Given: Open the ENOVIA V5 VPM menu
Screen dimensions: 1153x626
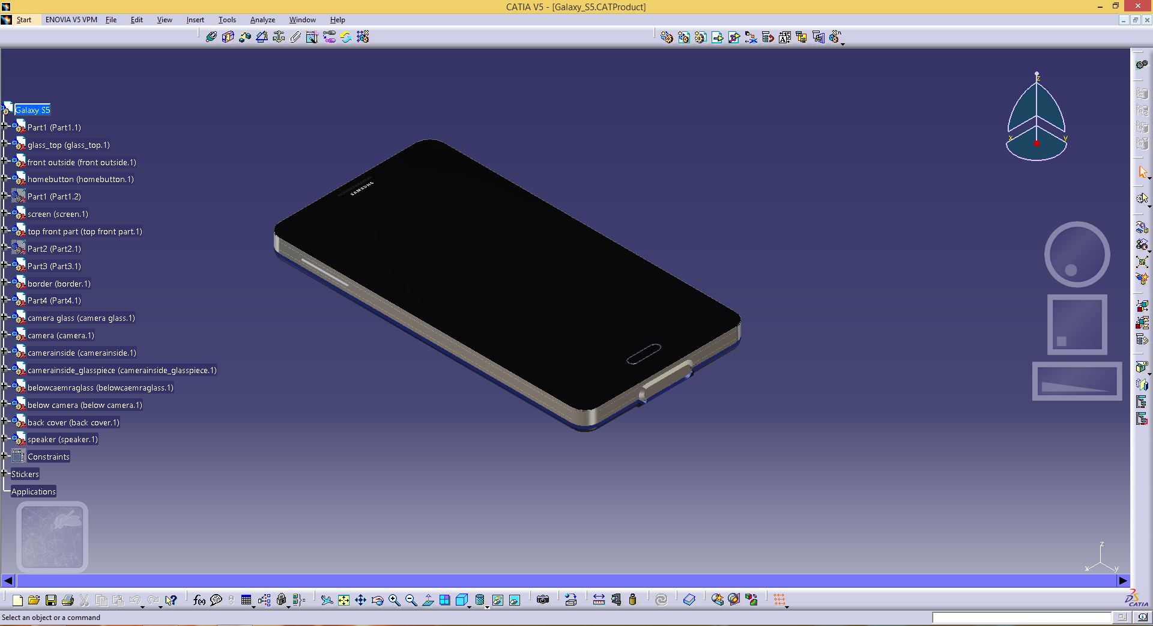Looking at the screenshot, I should 71,20.
